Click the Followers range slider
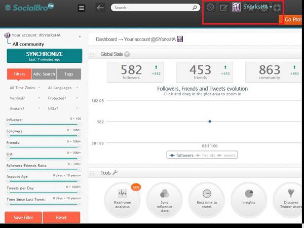Viewport: 304px width, 228px height. pyautogui.click(x=44, y=136)
